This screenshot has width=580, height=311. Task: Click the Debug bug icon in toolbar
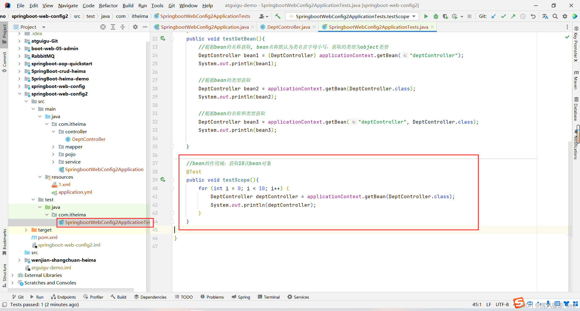pyautogui.click(x=436, y=16)
